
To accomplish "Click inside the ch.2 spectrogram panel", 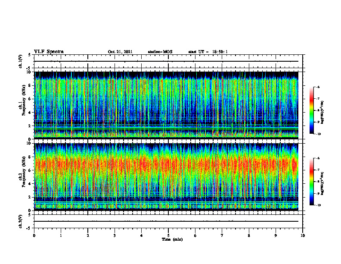I will point(166,177).
